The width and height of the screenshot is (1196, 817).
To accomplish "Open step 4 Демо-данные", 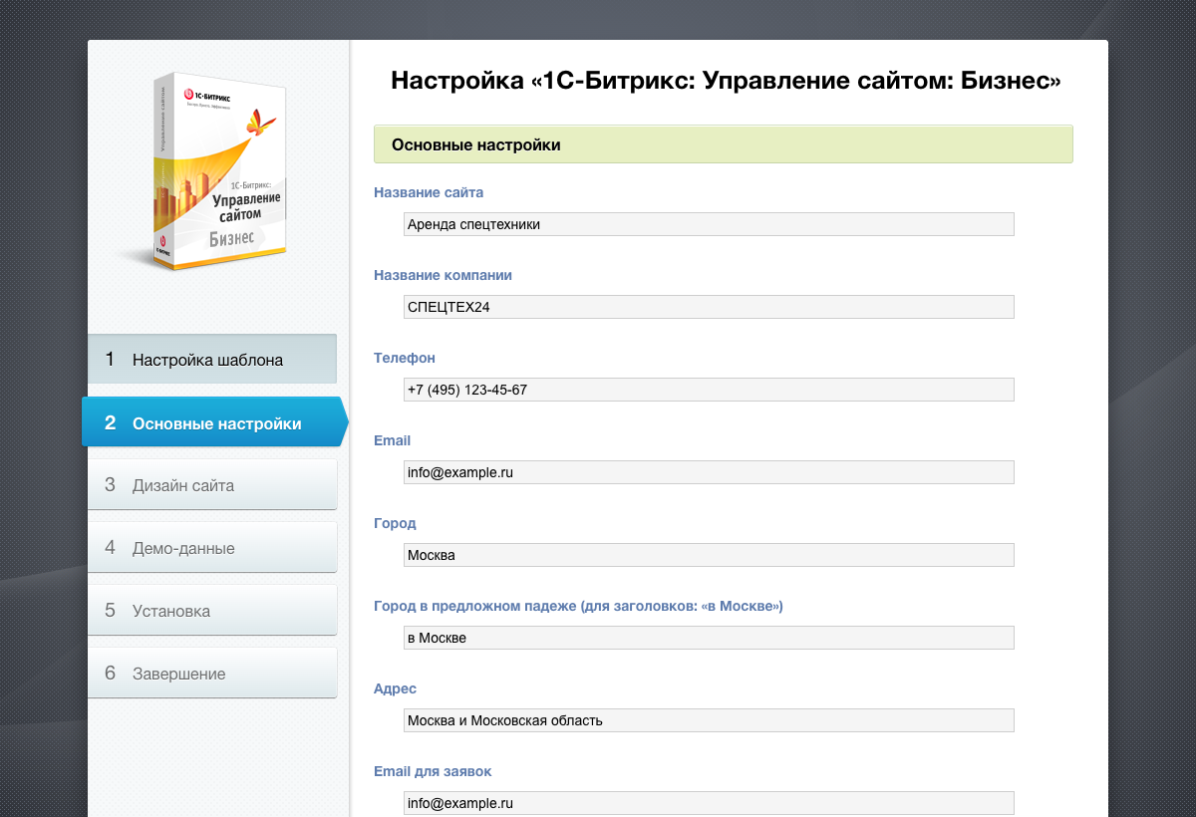I will tap(212, 548).
